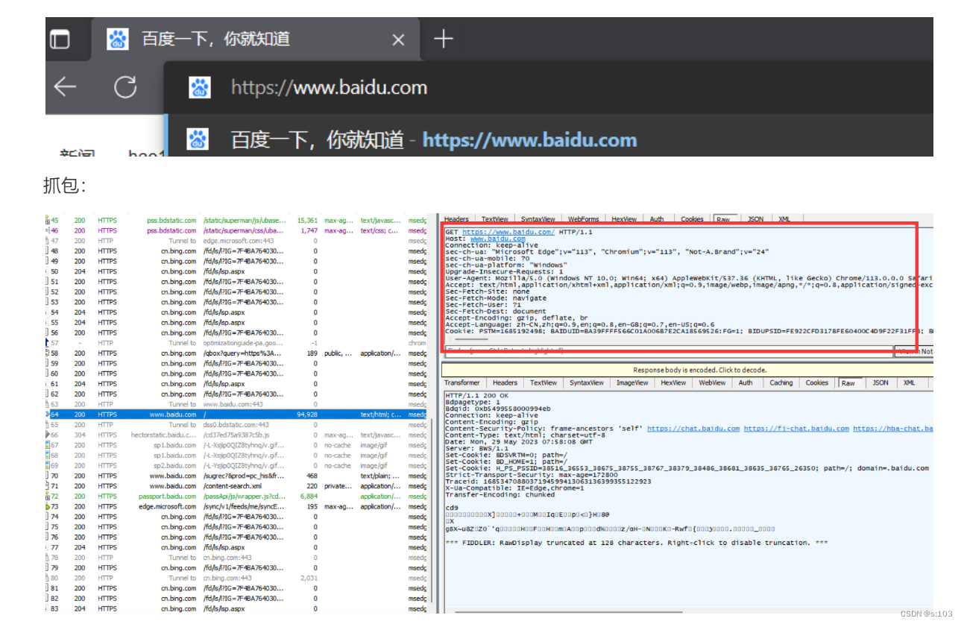Click session 66 cached arrow icon

click(48, 435)
